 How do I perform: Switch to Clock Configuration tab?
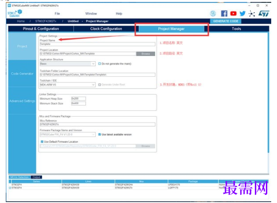click(x=106, y=29)
